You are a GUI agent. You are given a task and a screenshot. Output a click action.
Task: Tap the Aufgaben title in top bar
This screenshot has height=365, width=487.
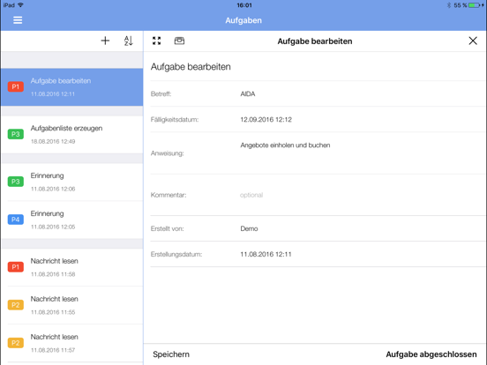point(243,20)
